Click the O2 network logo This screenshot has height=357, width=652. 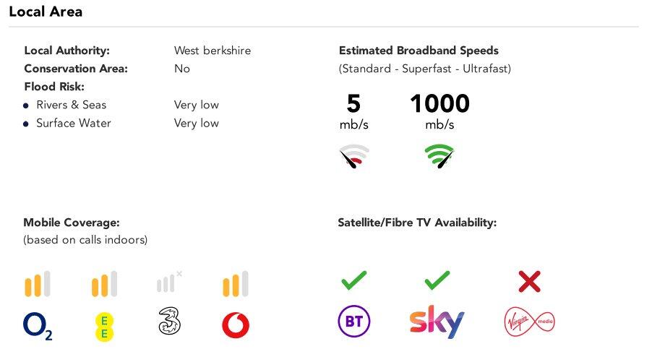[x=38, y=324]
